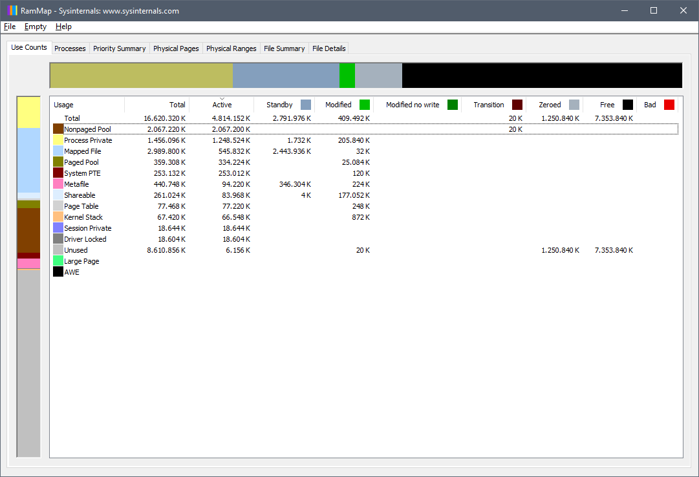The width and height of the screenshot is (699, 477).
Task: Click the 16.620.320 K total value
Action: click(x=164, y=118)
